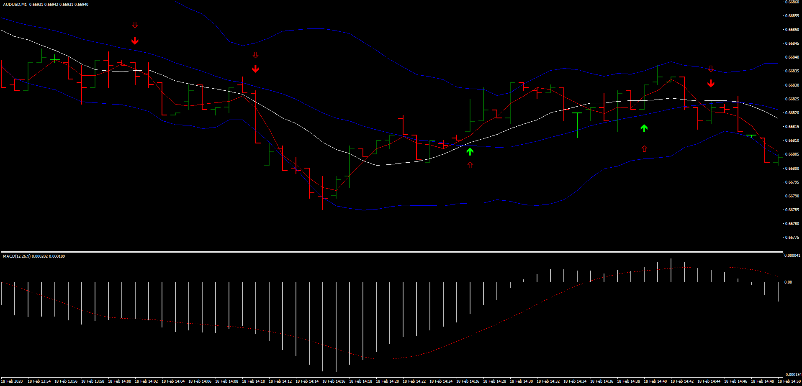Click the -0.000134 MACD scale value
Viewport: 802px width, 386px height.
tap(792, 375)
